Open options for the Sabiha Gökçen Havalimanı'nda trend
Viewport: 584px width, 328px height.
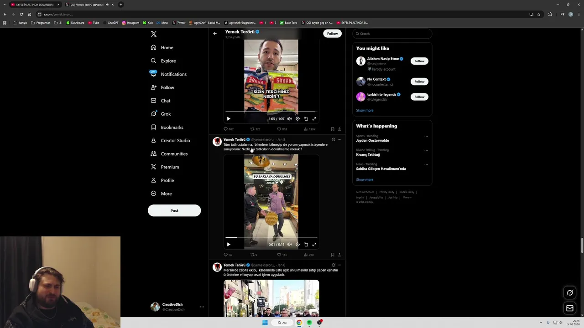click(426, 164)
